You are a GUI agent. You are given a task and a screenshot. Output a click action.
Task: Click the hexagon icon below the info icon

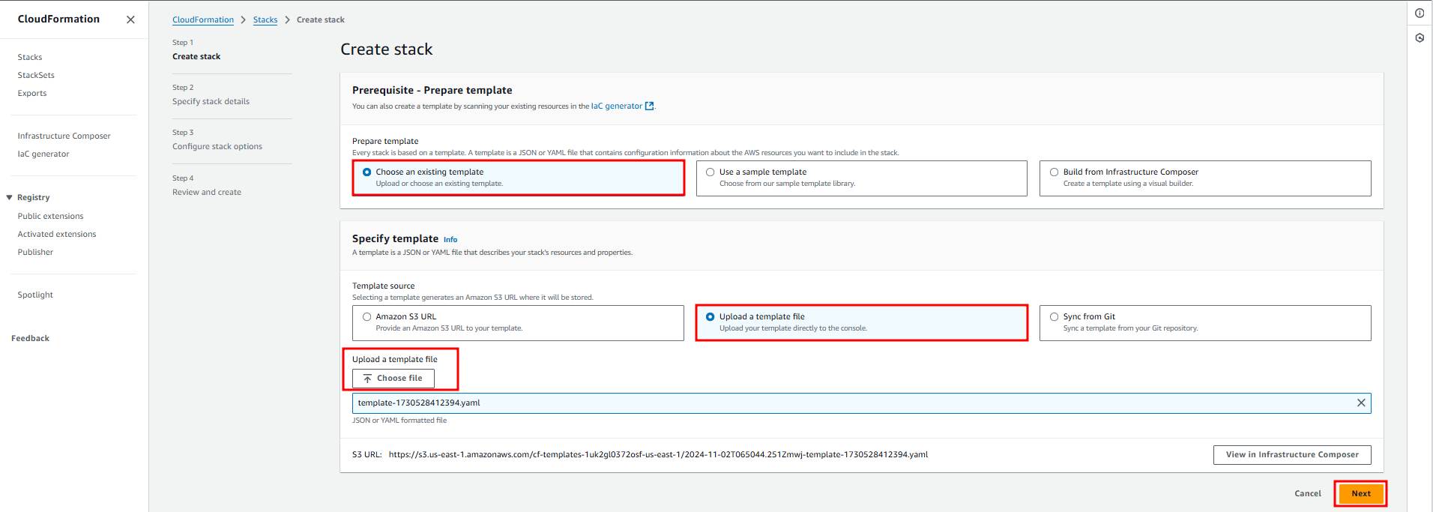click(1420, 37)
